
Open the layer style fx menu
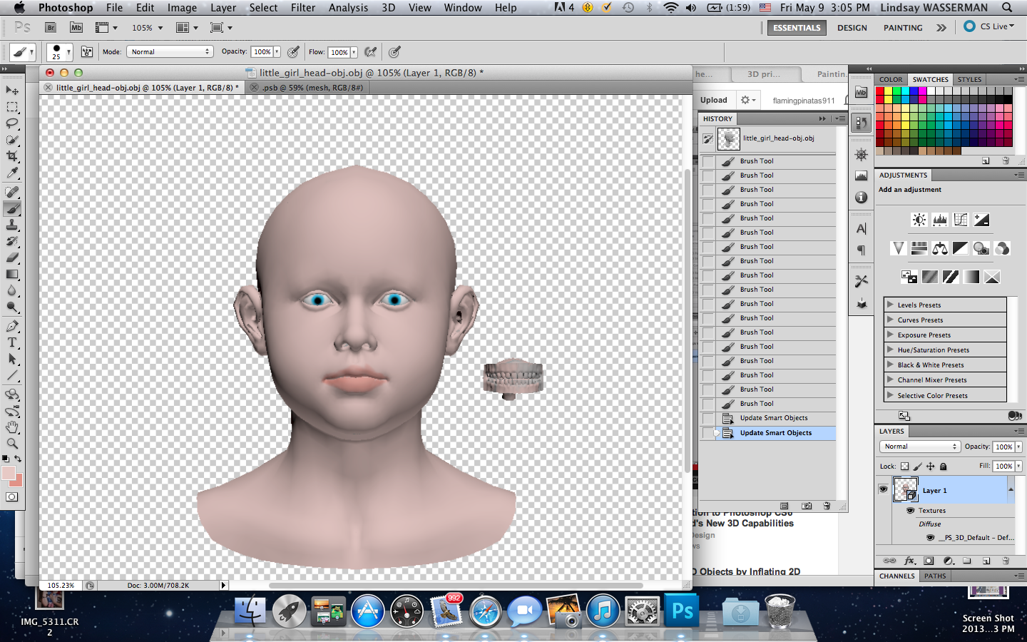[909, 561]
